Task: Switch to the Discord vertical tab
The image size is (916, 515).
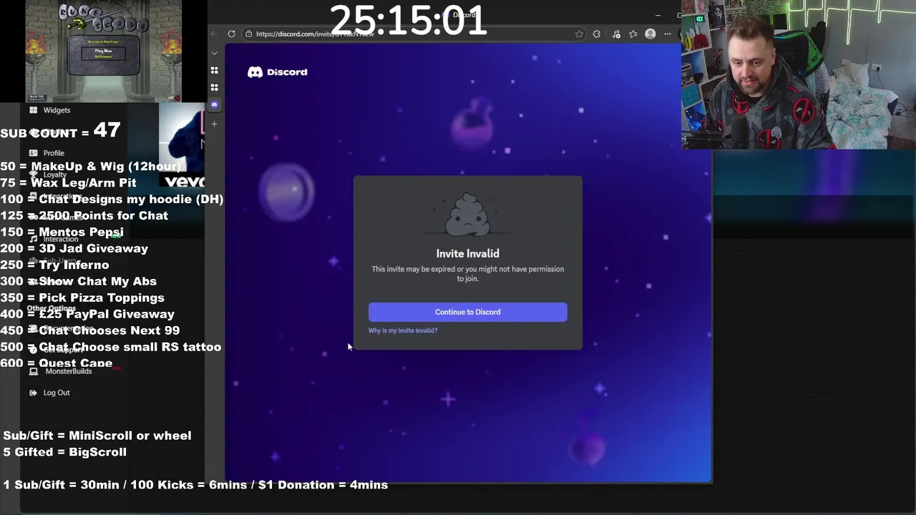Action: (214, 104)
